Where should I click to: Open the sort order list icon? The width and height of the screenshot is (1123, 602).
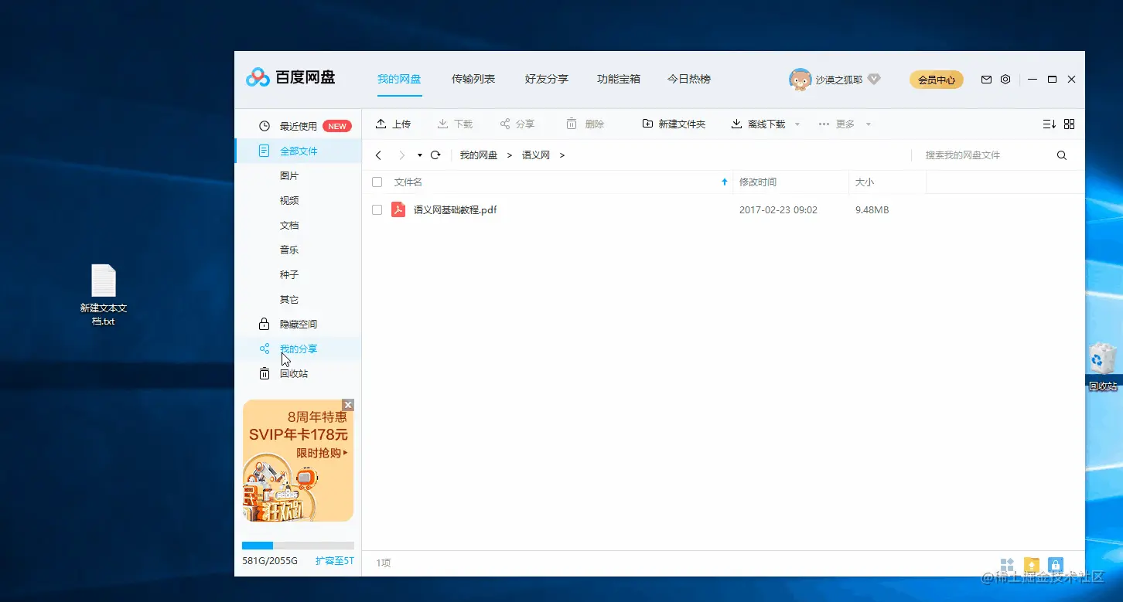tap(1049, 124)
